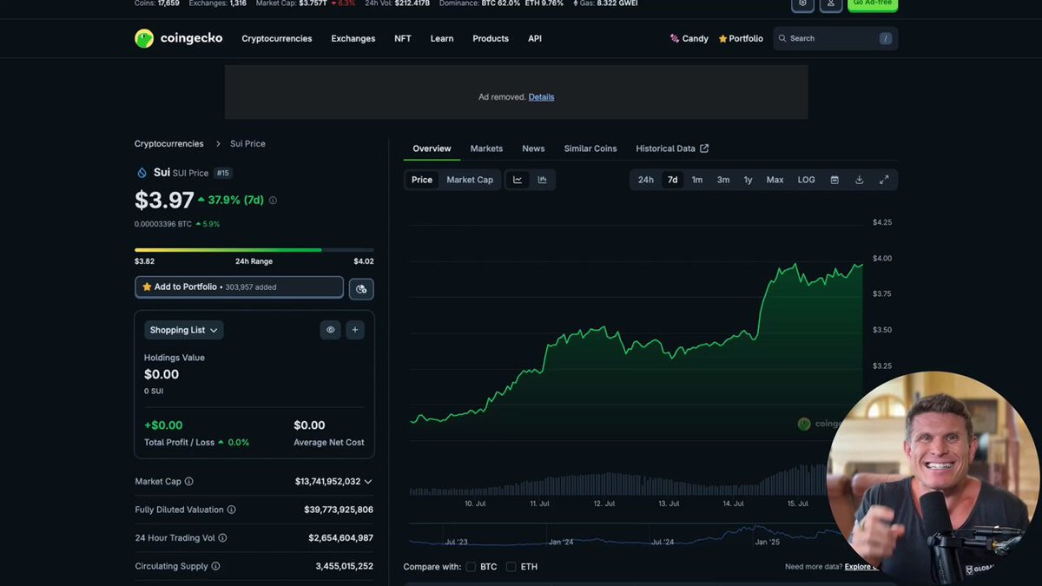The height and width of the screenshot is (586, 1042).
Task: Set chart range to 1m
Action: [x=697, y=180]
